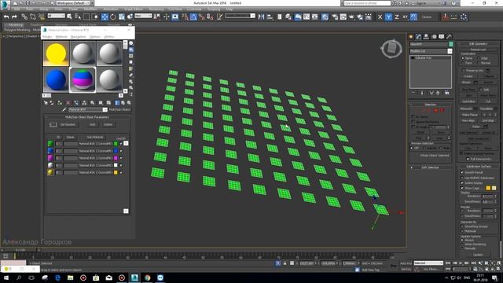
Task: Toggle green sub-material On/Off checkbox
Action: click(121, 143)
